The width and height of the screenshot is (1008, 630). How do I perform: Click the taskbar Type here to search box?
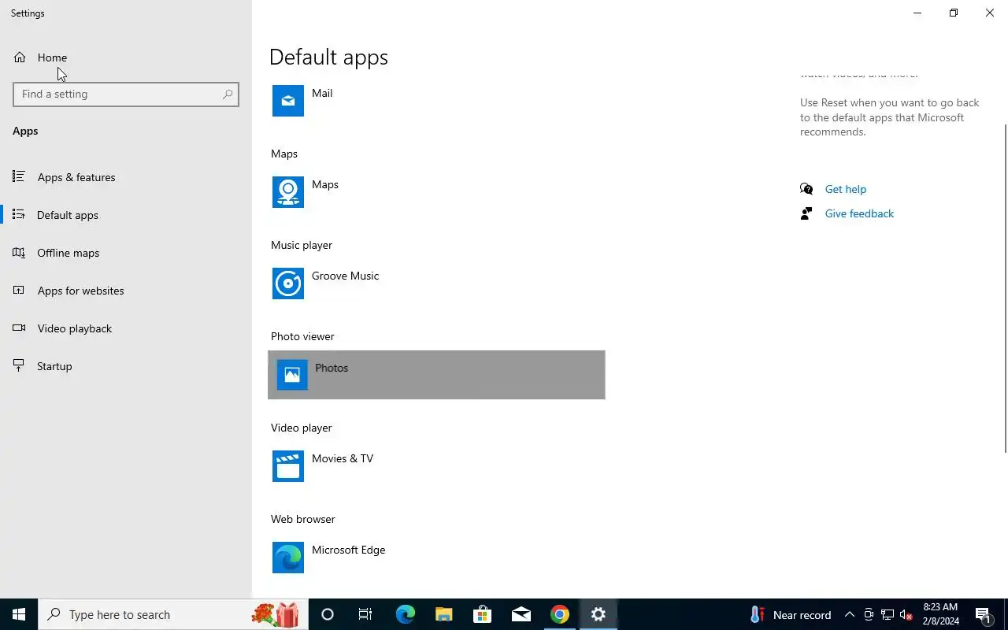tap(173, 614)
